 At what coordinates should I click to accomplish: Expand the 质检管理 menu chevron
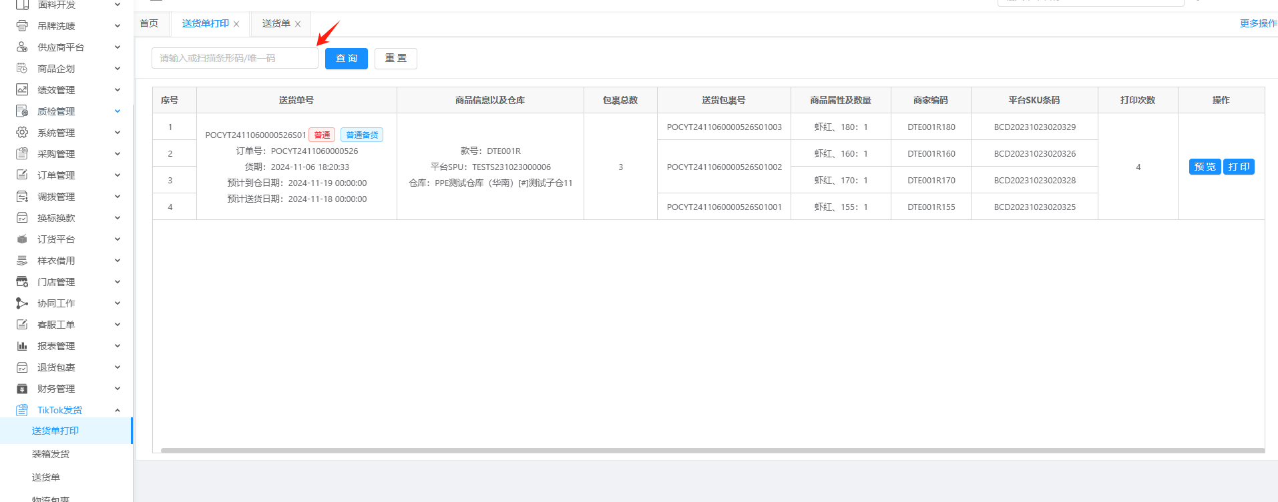tap(118, 111)
